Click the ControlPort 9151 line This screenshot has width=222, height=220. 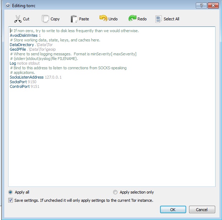24,86
